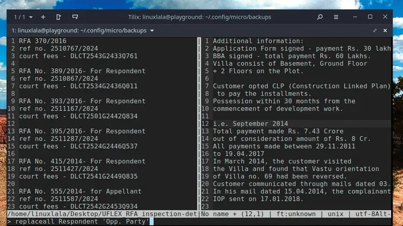Minimize the Tilix window

click(355, 17)
